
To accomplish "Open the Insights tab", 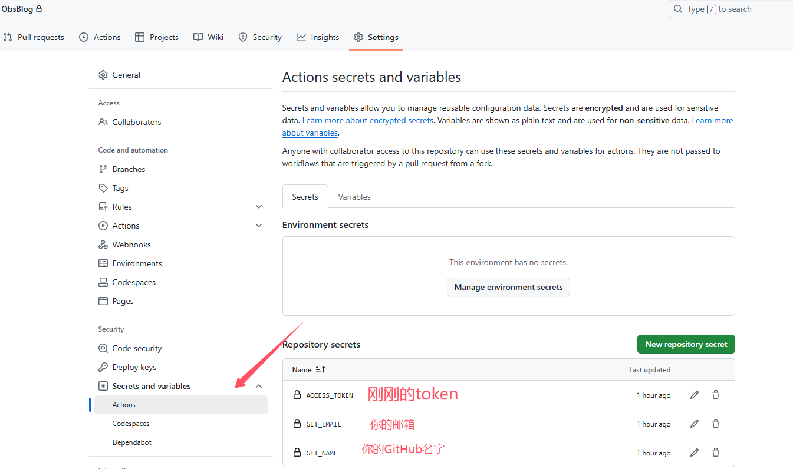I will click(x=318, y=37).
